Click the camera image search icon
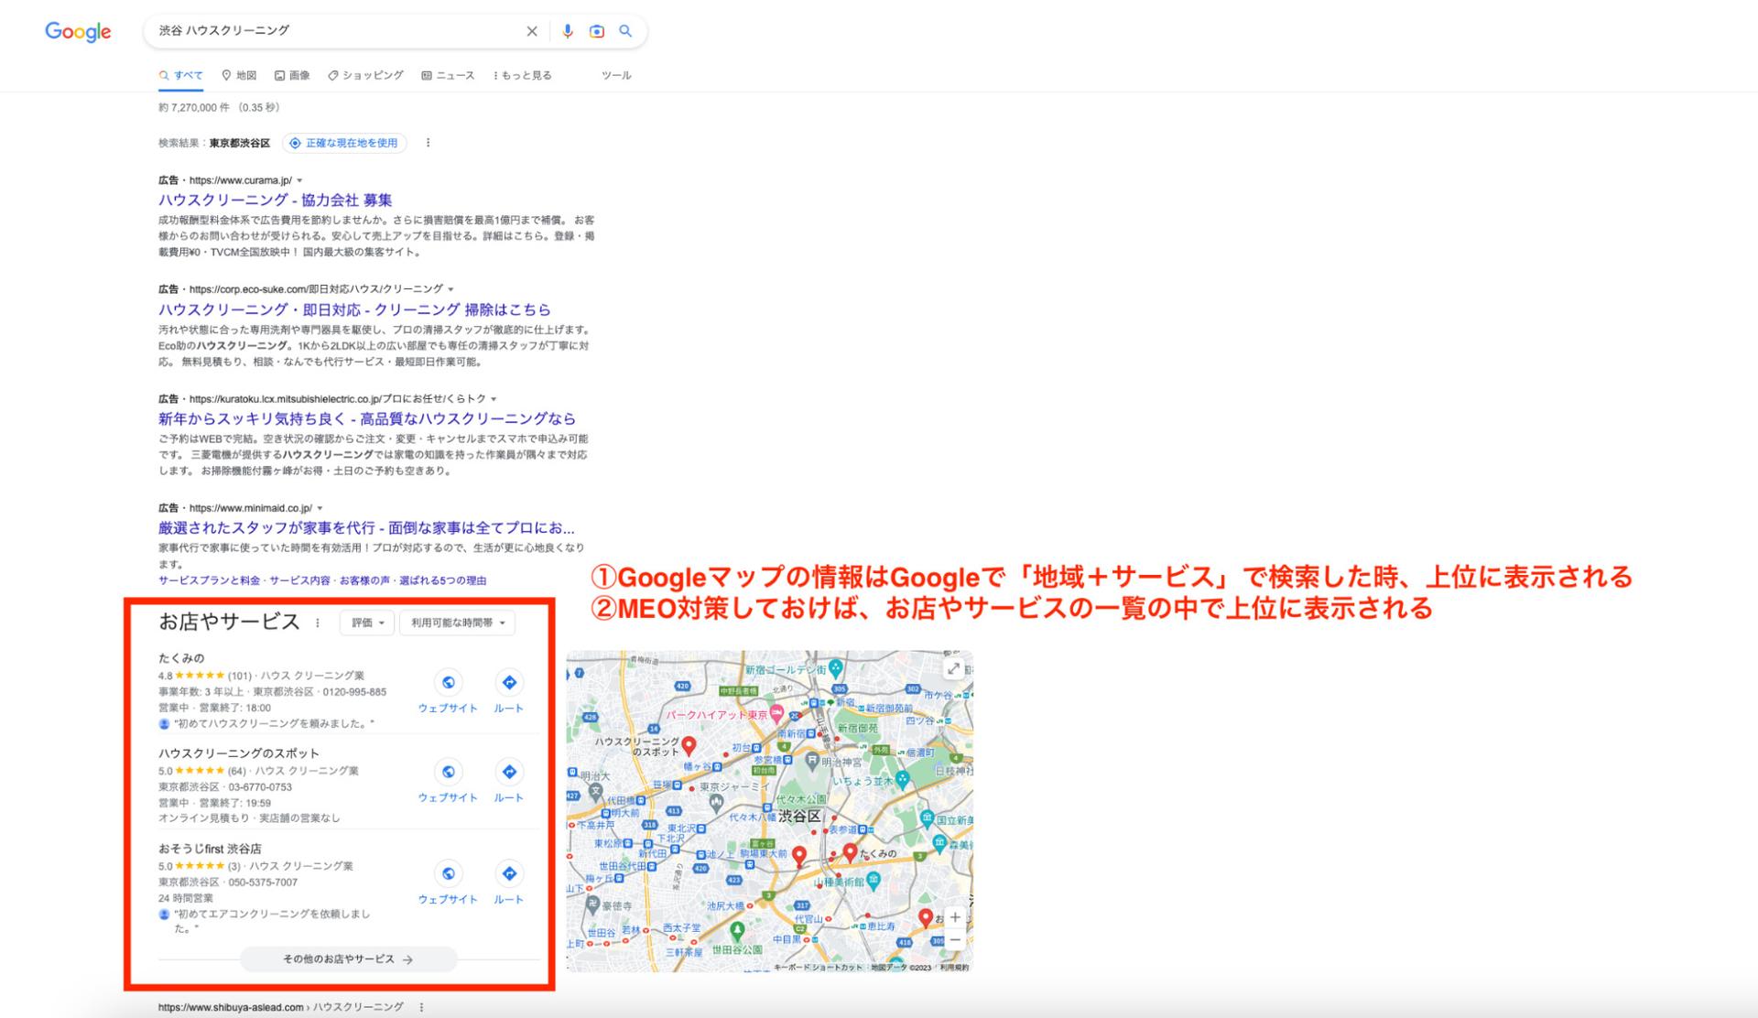This screenshot has height=1018, width=1758. 596,31
